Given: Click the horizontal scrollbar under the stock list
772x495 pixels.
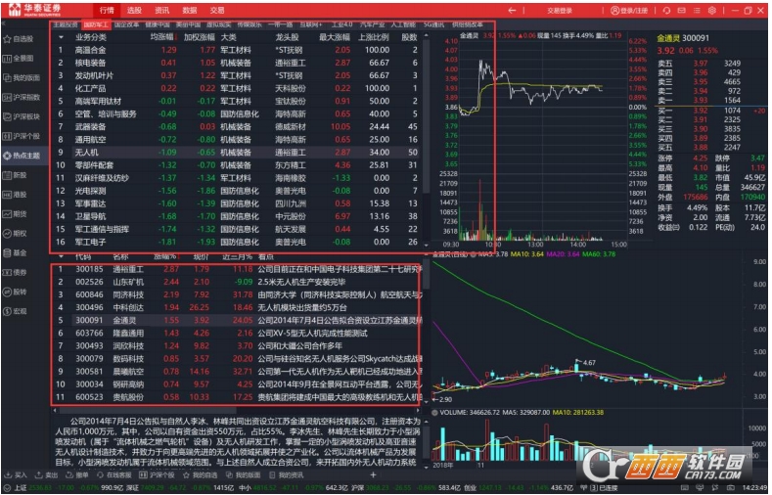Looking at the screenshot, I should pos(146,410).
